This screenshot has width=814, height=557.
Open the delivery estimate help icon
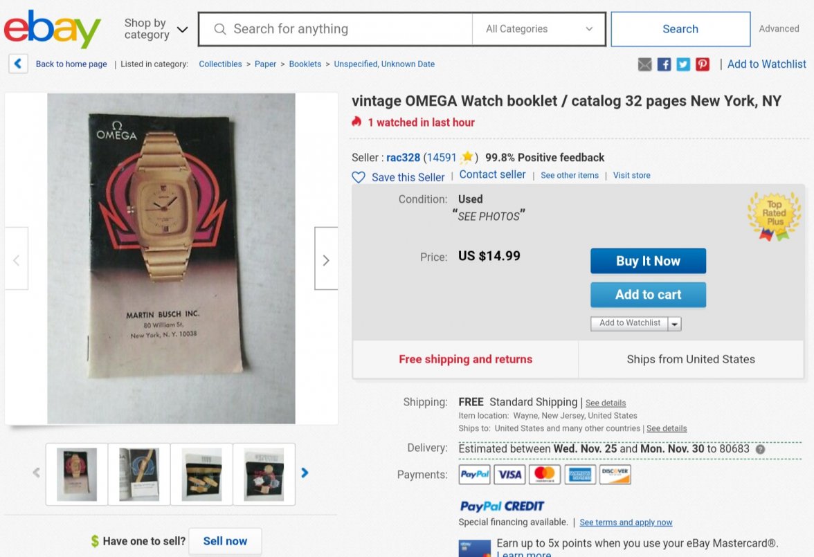click(x=761, y=450)
